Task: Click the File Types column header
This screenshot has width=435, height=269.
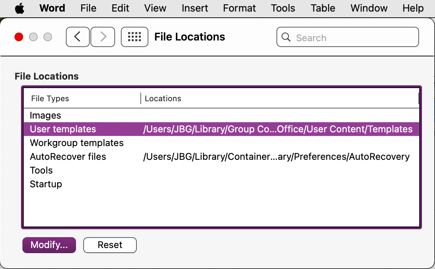Action: (82, 98)
